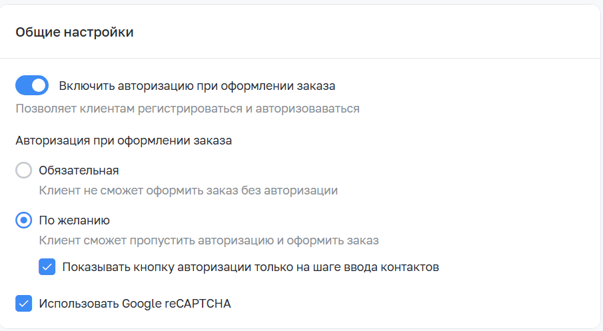The width and height of the screenshot is (603, 331).
Task: Uncheck the "Использовать Google reCAPTCHA" checkbox
Action: pyautogui.click(x=23, y=304)
